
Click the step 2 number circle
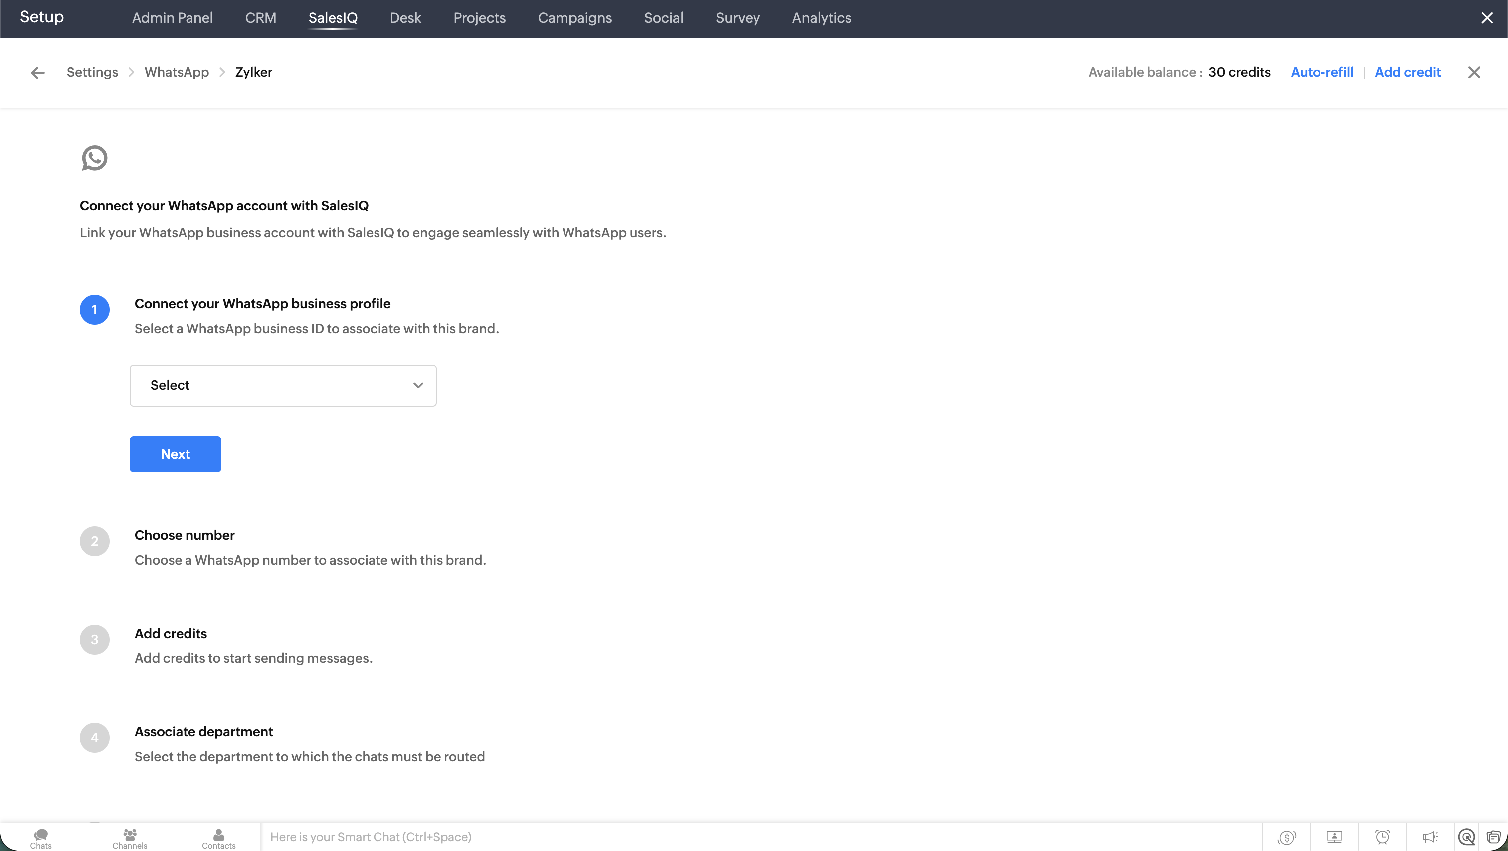tap(95, 541)
